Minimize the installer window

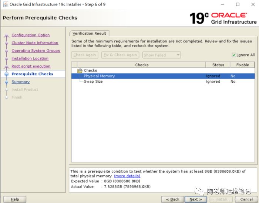point(222,4)
